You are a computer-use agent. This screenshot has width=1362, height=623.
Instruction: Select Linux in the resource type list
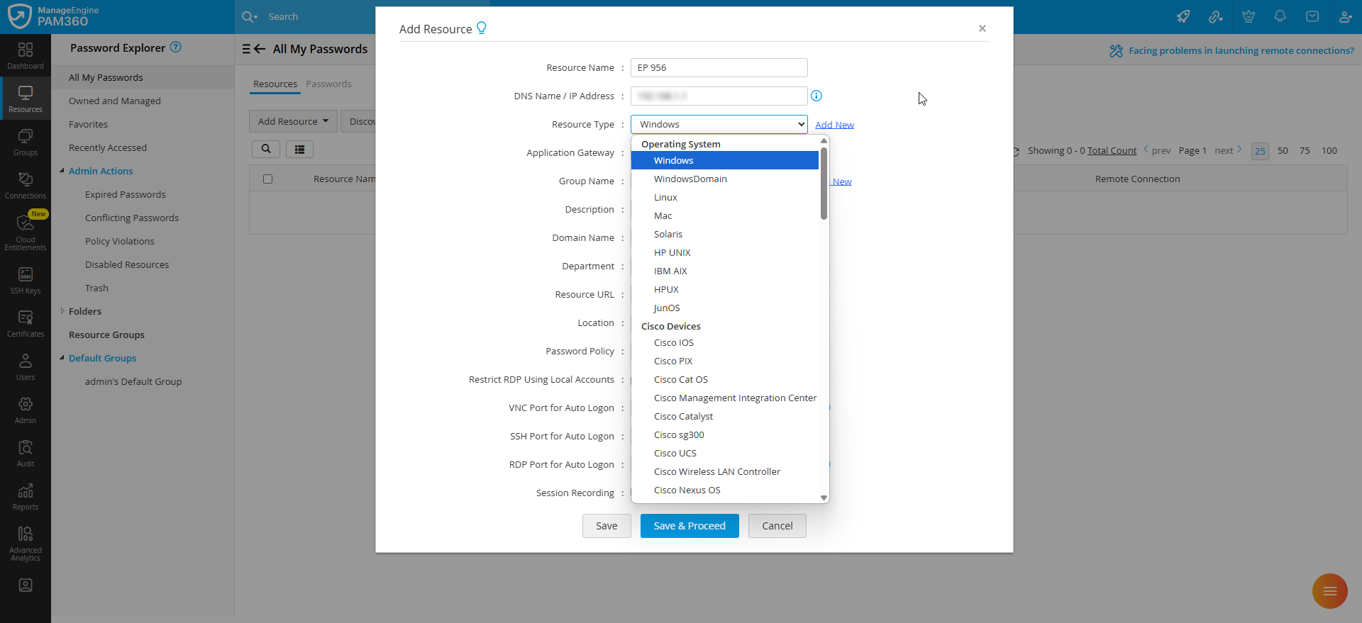pos(725,197)
